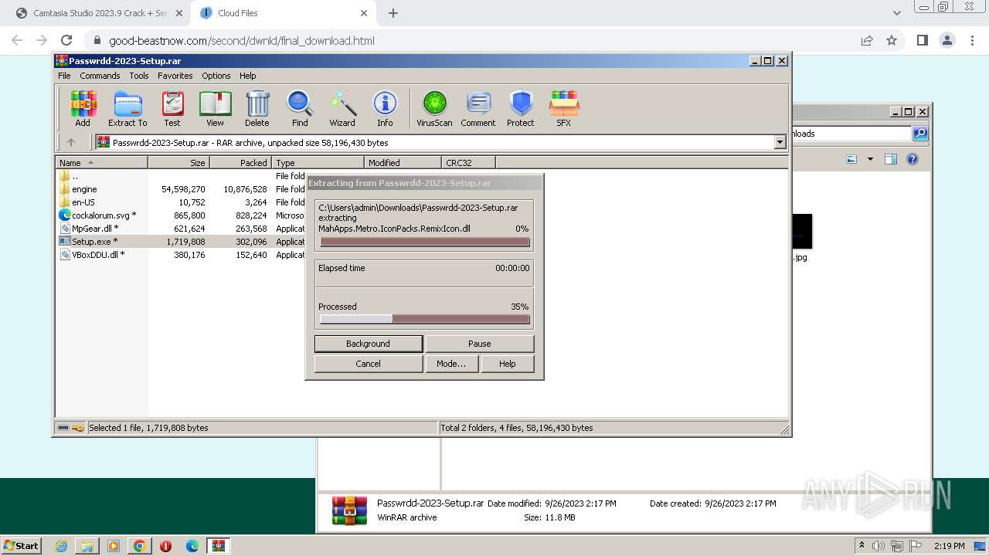Click the Mode... button

pyautogui.click(x=451, y=364)
